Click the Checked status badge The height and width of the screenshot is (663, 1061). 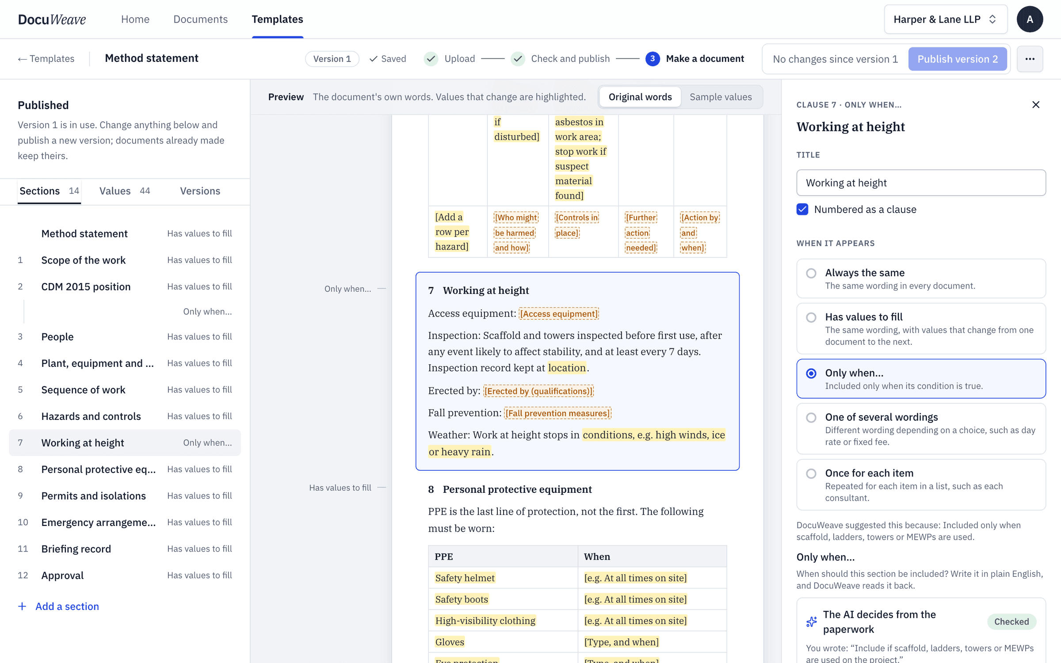tap(1011, 621)
